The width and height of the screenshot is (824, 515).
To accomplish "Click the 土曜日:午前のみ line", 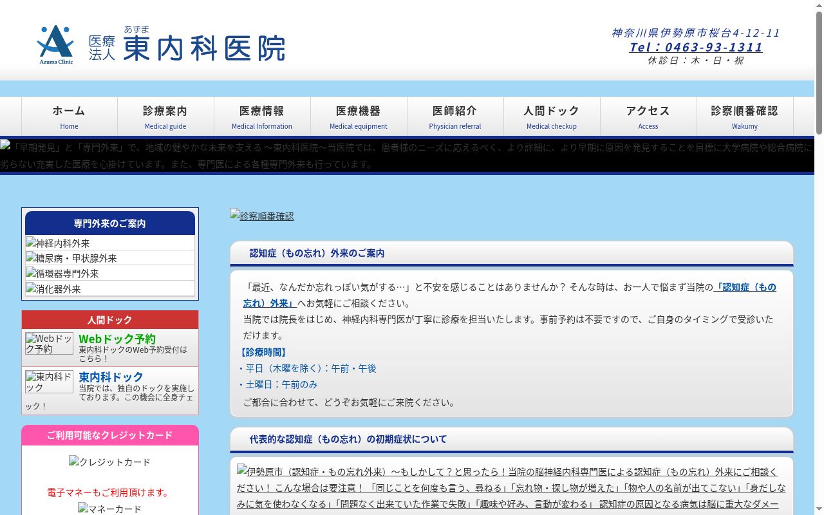I will pos(277,384).
